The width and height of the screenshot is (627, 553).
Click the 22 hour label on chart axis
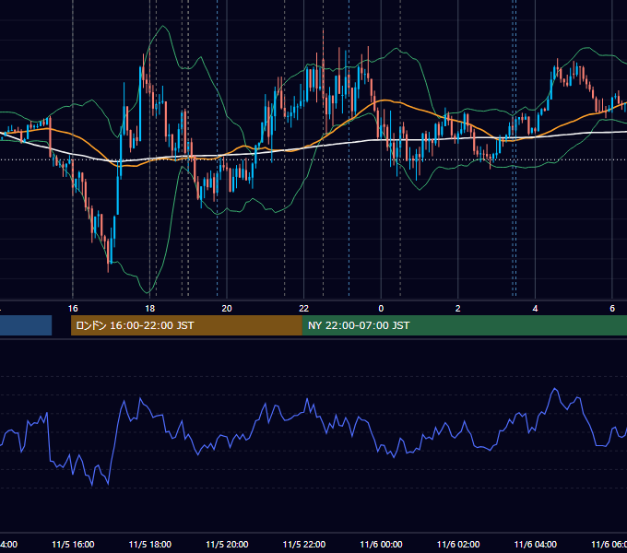pyautogui.click(x=304, y=309)
